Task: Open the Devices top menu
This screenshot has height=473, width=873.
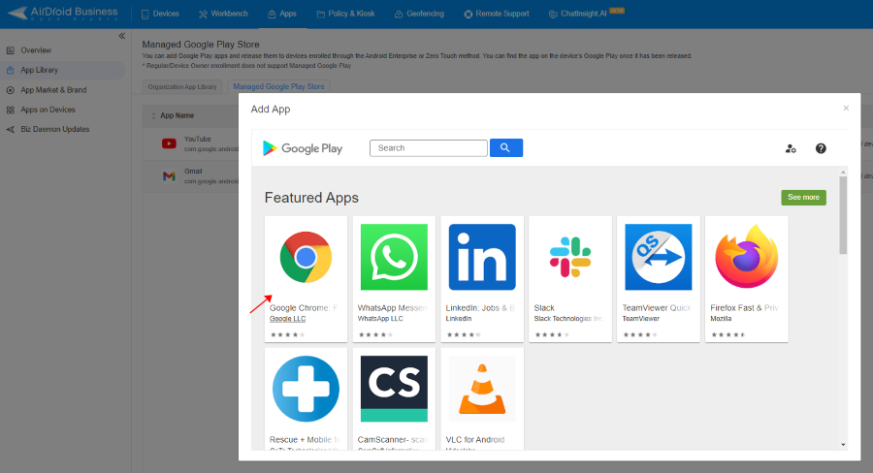Action: tap(160, 14)
